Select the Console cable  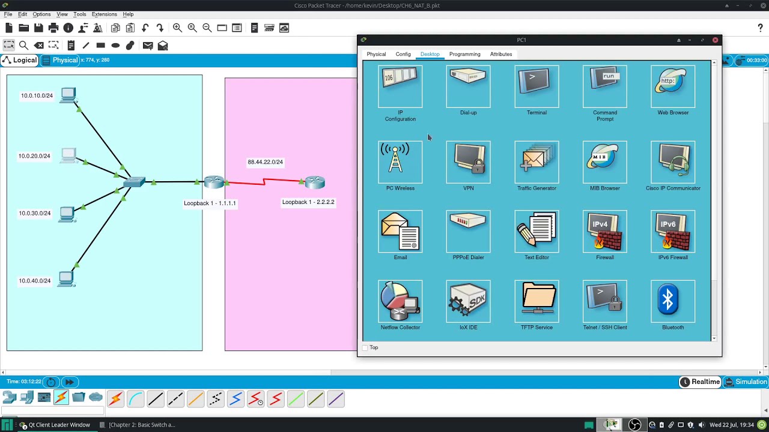[x=135, y=398]
